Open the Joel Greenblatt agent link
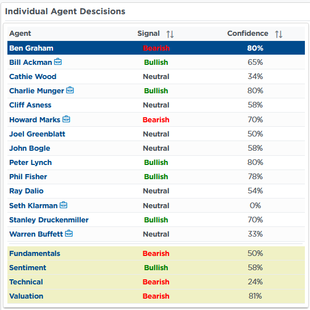 pos(37,134)
